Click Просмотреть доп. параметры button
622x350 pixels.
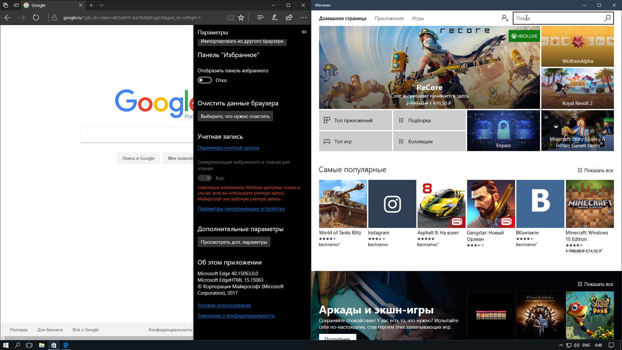234,242
